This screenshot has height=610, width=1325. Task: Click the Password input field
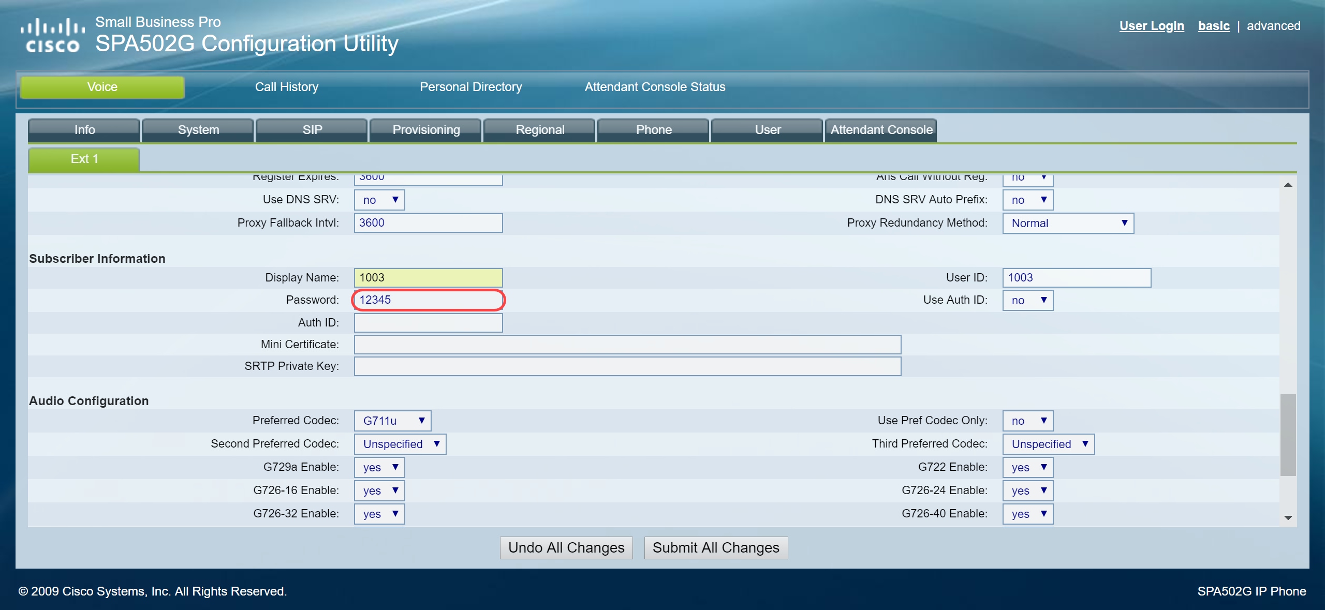click(x=428, y=300)
